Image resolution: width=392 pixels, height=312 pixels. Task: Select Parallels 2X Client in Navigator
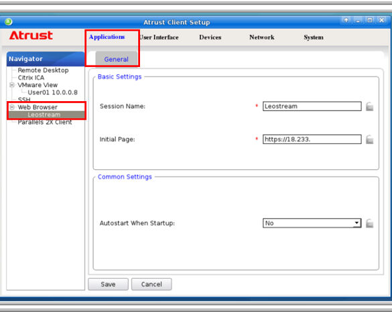tap(45, 123)
